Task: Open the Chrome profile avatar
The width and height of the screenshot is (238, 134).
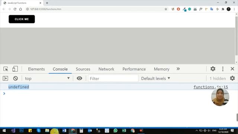Action: (x=228, y=9)
